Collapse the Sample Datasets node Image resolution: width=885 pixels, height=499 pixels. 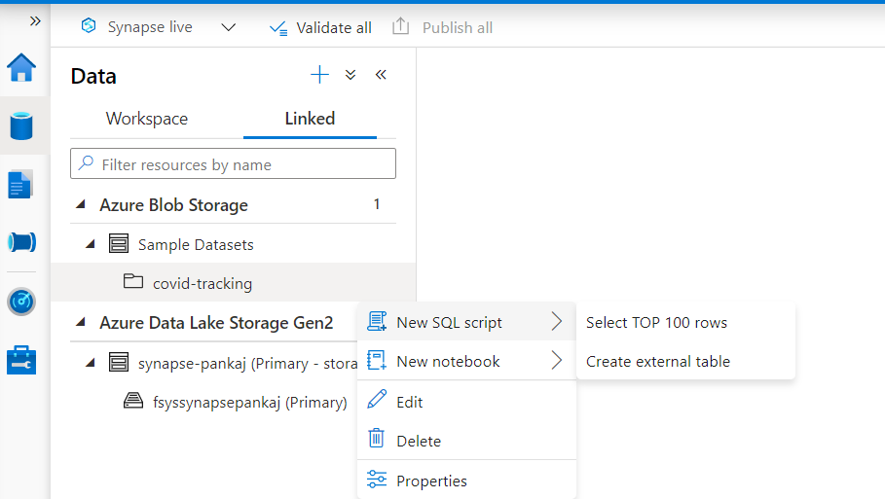[x=91, y=244]
